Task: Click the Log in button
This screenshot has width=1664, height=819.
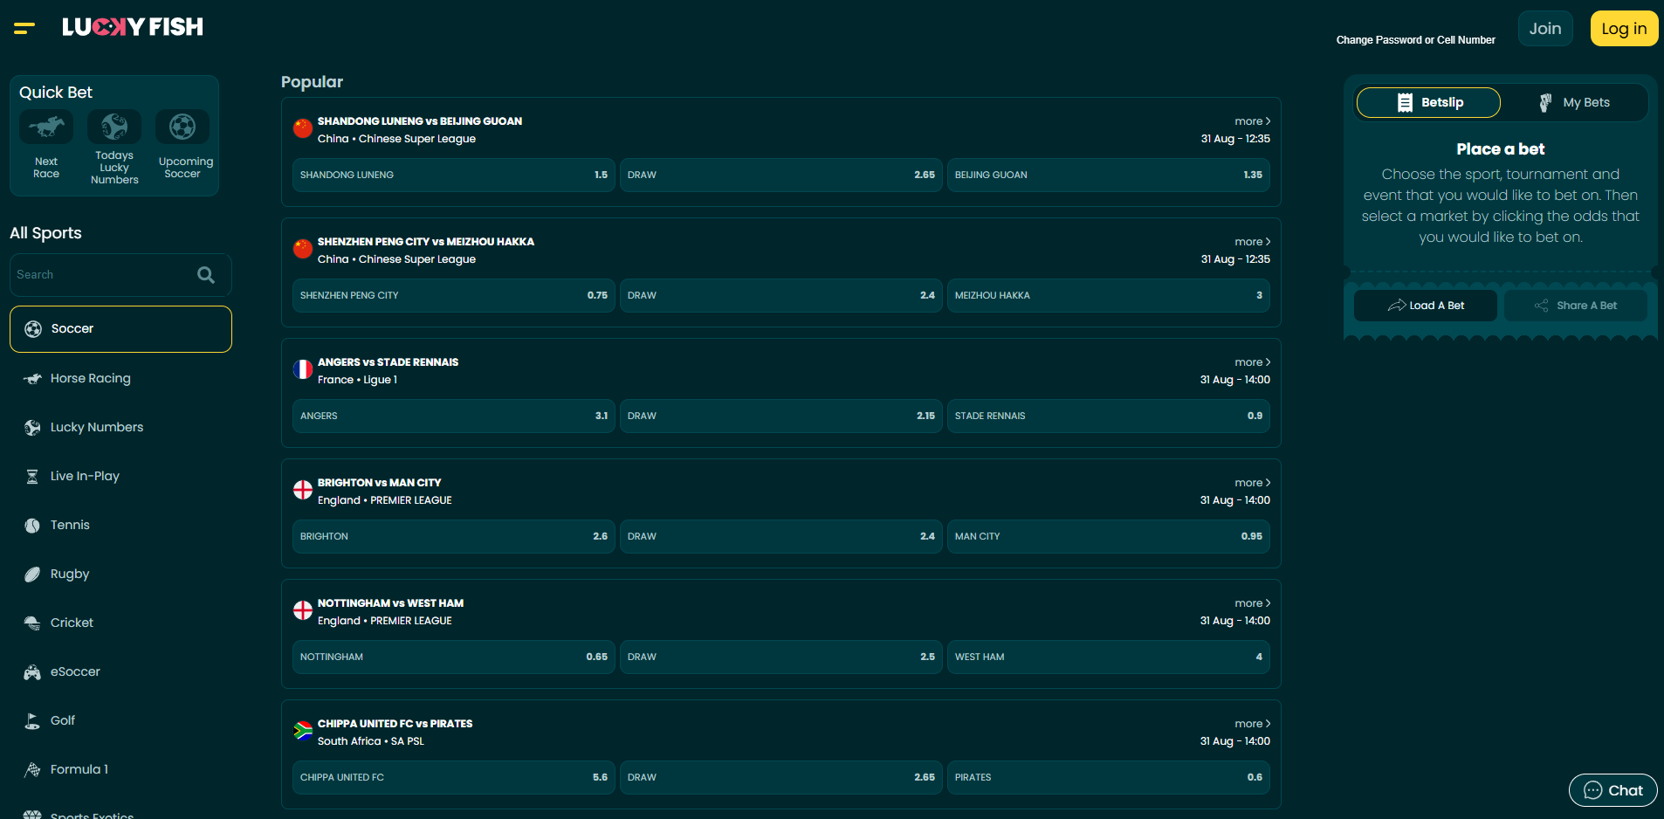Action: coord(1624,28)
